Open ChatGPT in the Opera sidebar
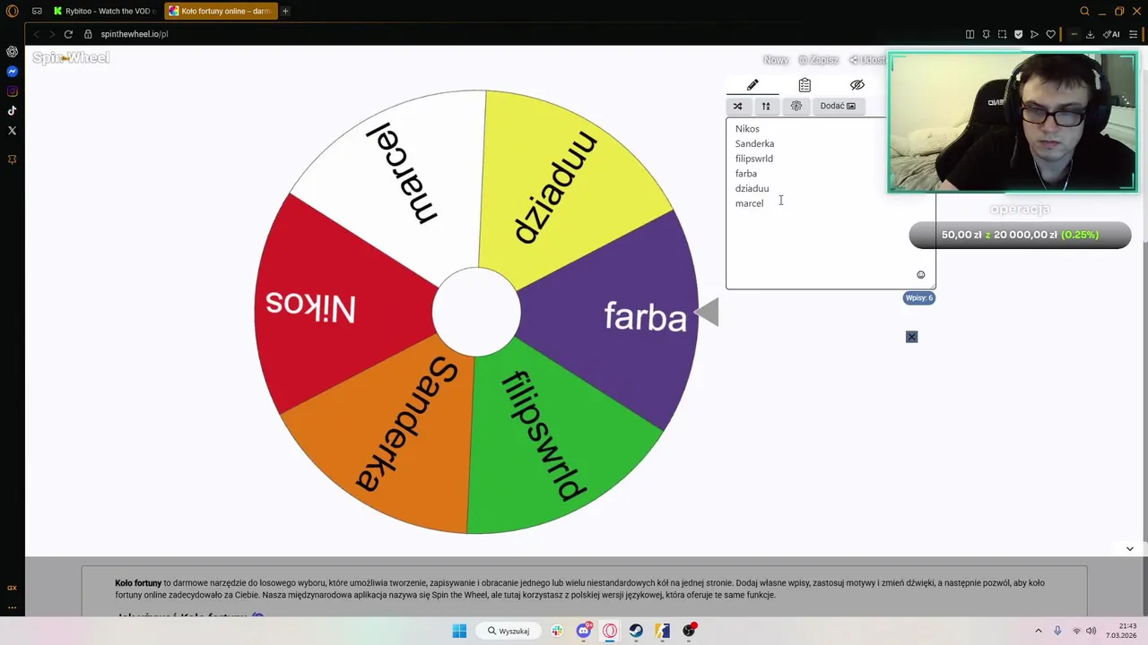This screenshot has width=1148, height=645. (13, 52)
